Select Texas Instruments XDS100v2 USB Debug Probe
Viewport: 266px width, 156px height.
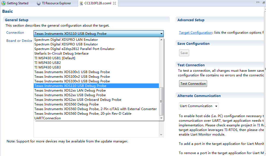96,76
